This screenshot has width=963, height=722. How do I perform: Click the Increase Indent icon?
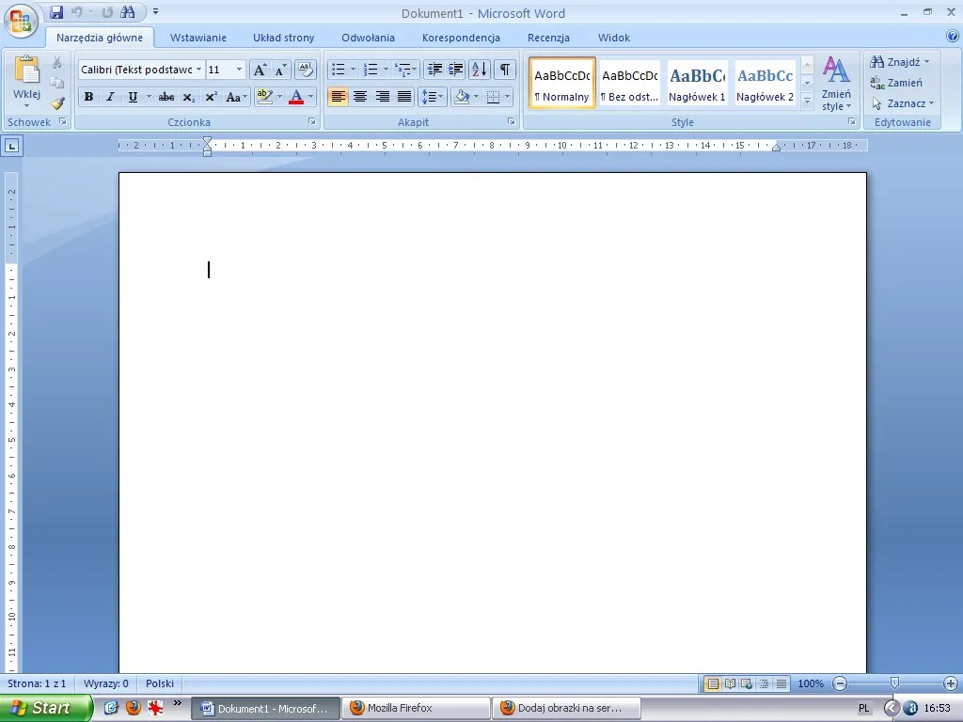click(x=455, y=70)
